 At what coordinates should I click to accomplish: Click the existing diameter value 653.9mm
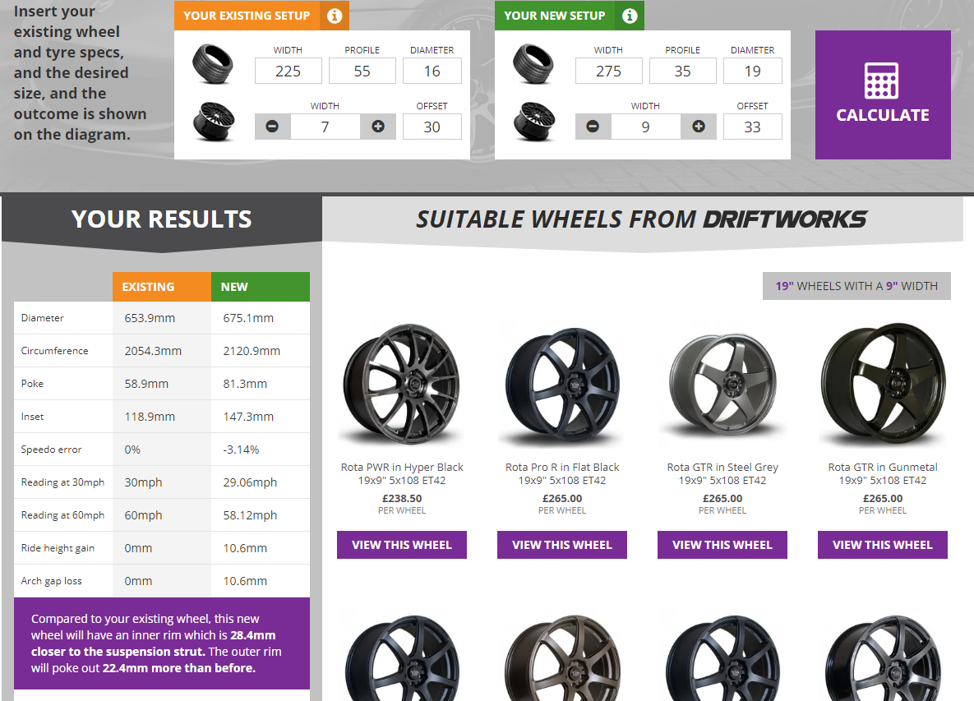coord(150,318)
